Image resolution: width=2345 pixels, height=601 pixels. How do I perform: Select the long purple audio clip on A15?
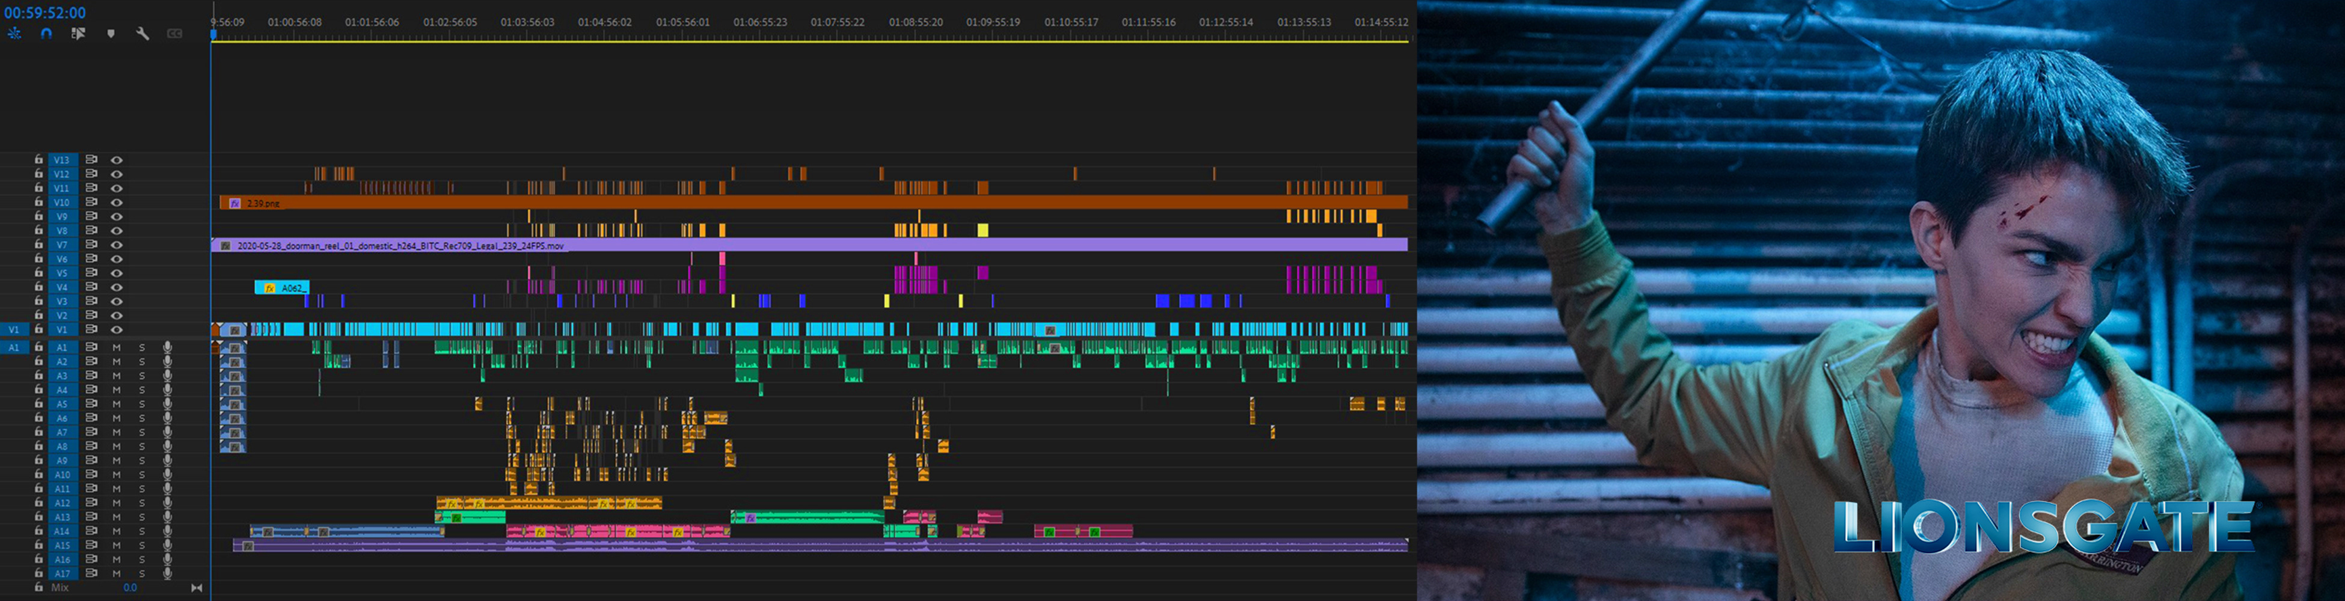[820, 546]
